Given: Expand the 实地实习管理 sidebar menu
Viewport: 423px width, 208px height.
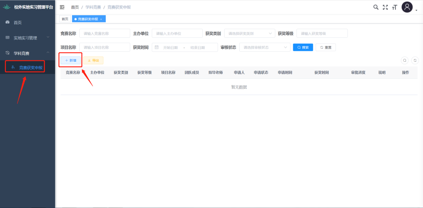Looking at the screenshot, I should [28, 38].
